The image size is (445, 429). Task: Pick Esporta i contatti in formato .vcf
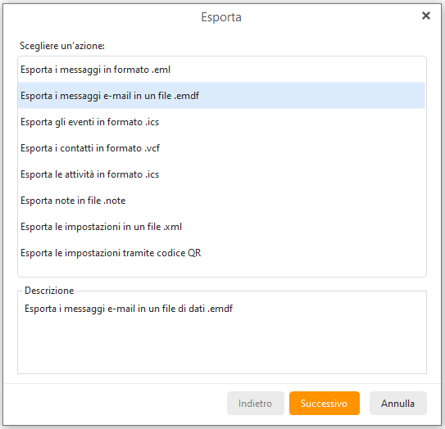pyautogui.click(x=221, y=148)
